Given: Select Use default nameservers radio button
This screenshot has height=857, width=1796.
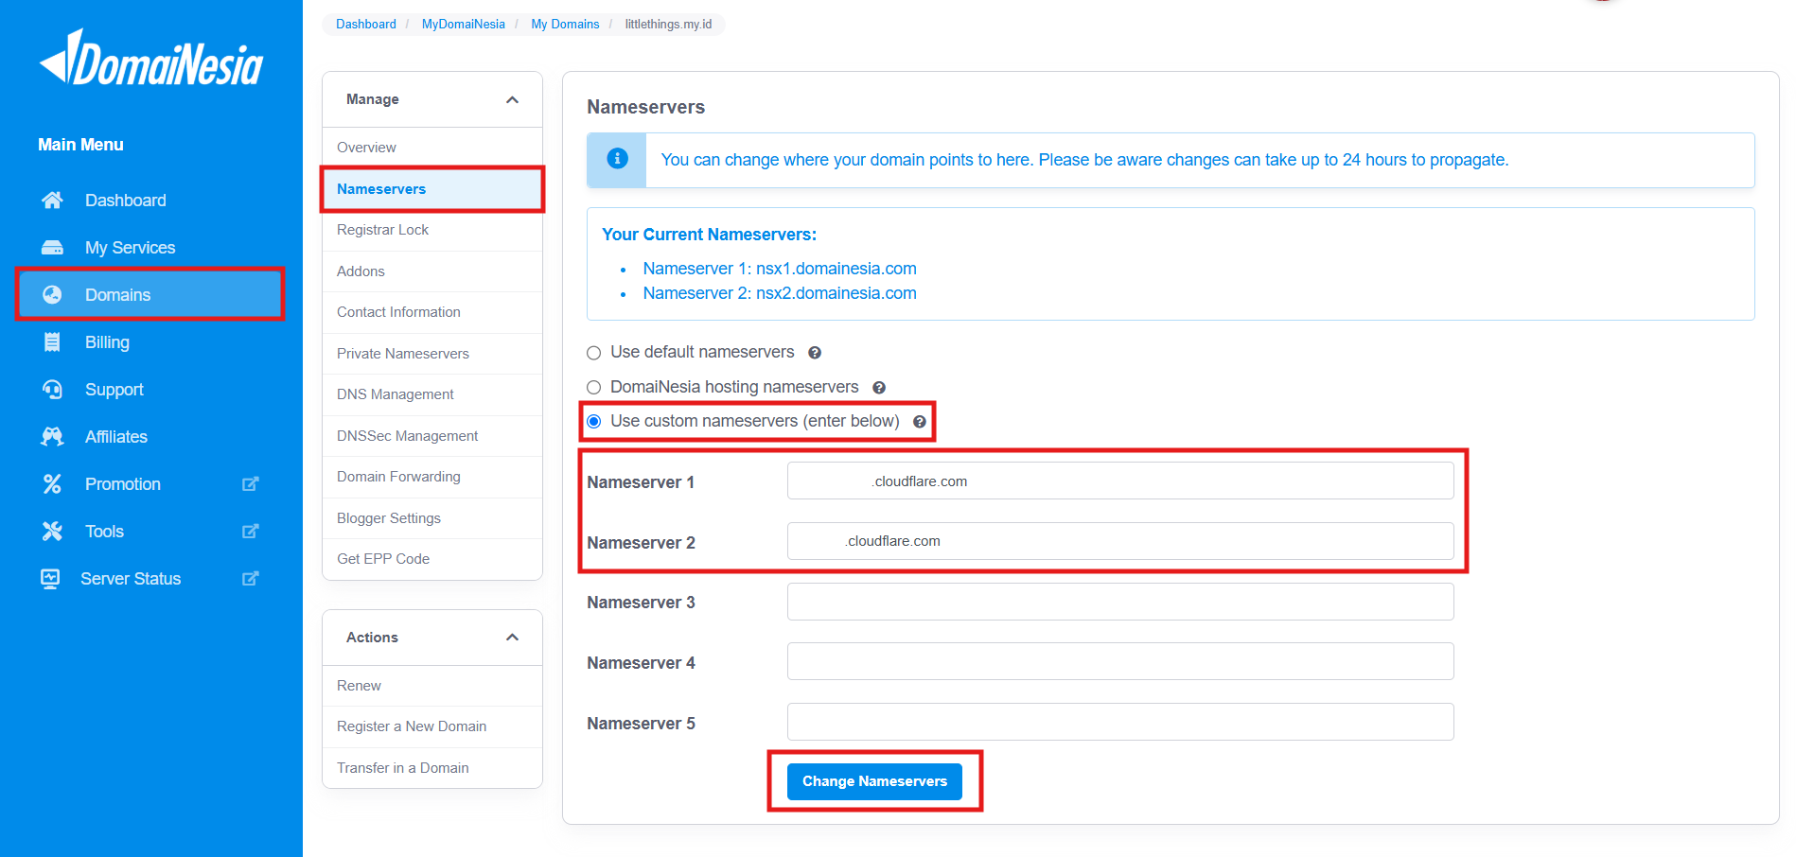Looking at the screenshot, I should [x=594, y=353].
